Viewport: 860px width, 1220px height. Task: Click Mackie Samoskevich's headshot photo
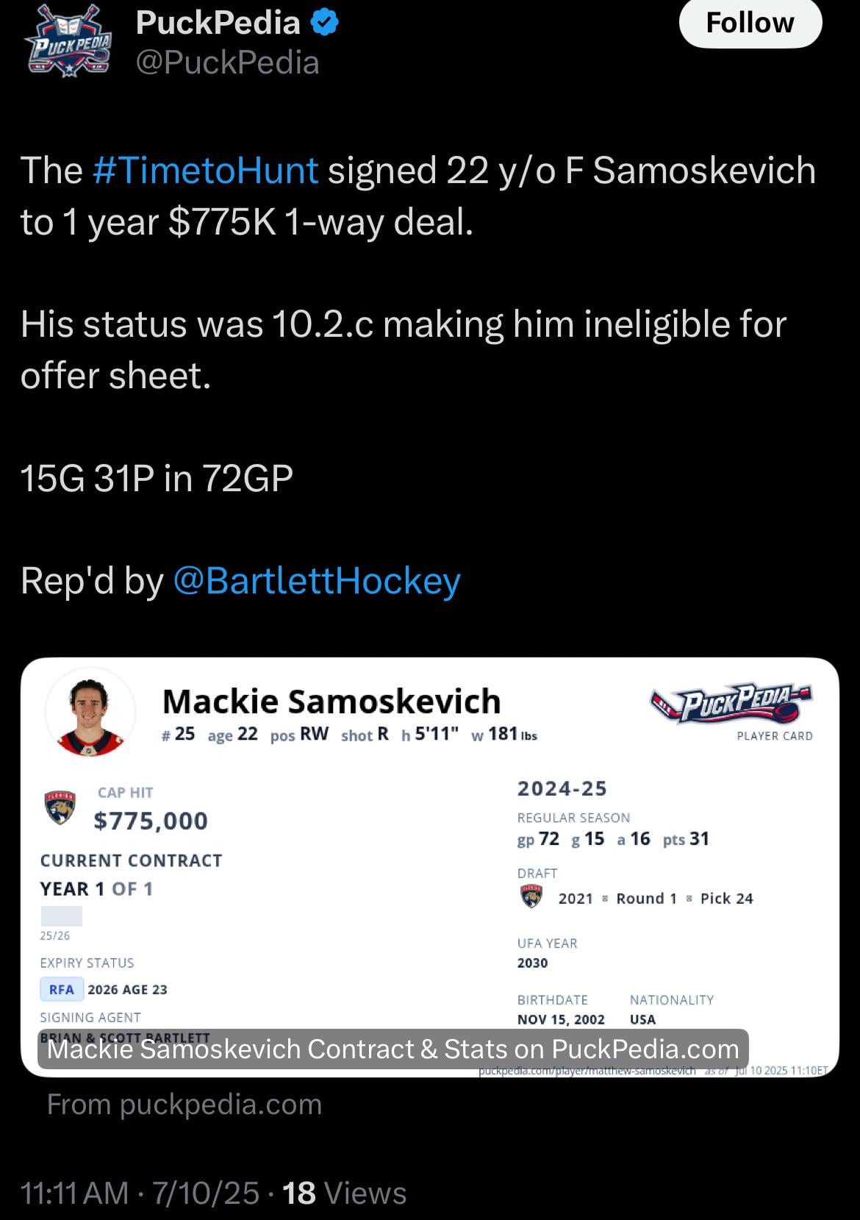90,713
